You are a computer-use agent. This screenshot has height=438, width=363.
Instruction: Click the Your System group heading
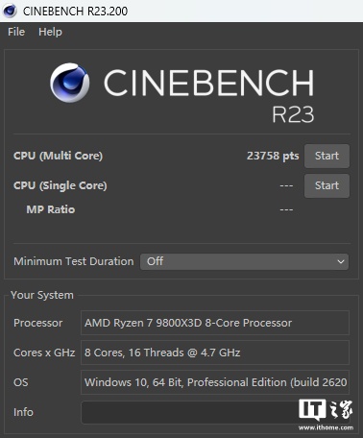pyautogui.click(x=42, y=295)
